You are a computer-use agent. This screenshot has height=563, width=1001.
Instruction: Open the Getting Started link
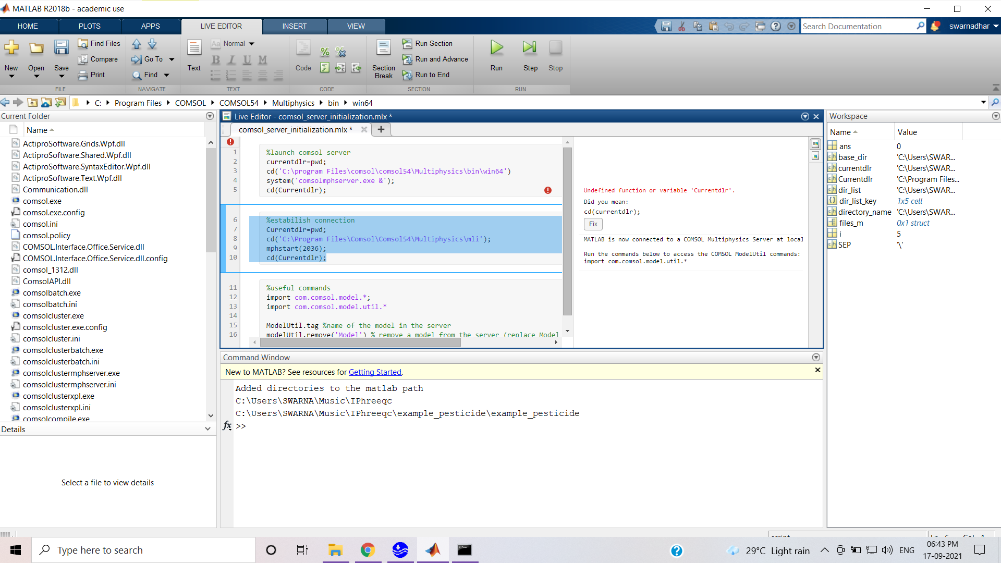coord(375,372)
